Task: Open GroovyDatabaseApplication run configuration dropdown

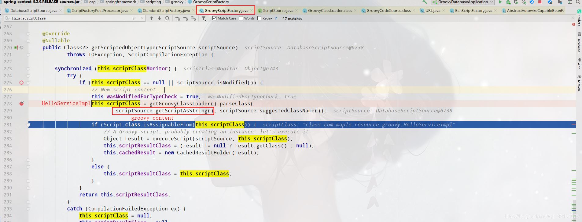Action: point(462,2)
